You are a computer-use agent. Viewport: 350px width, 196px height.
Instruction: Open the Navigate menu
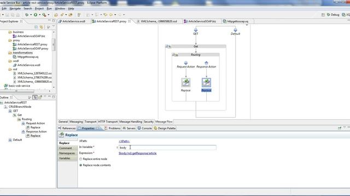coord(15,9)
